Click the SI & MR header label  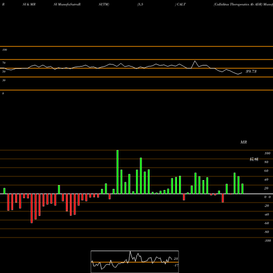pyautogui.click(x=29, y=4)
